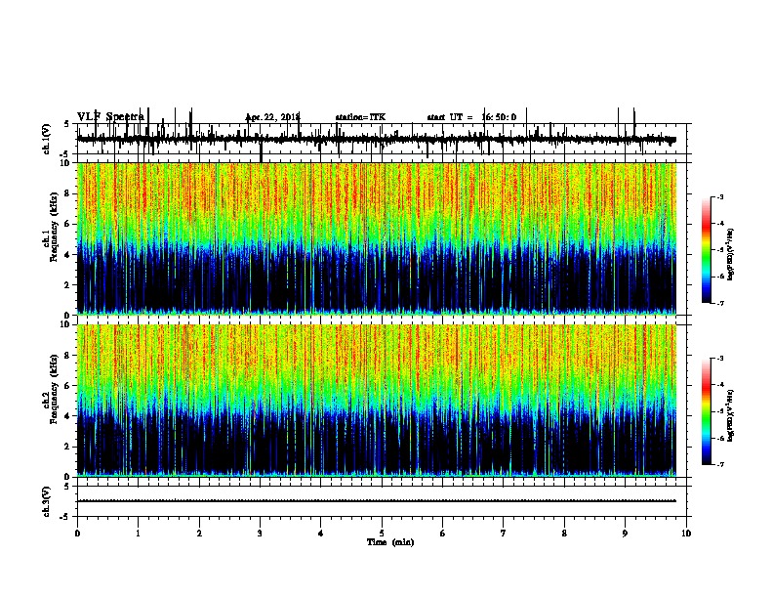The image size is (773, 598).
Task: Click the -7 label on ch.1 color bar
Action: click(720, 303)
